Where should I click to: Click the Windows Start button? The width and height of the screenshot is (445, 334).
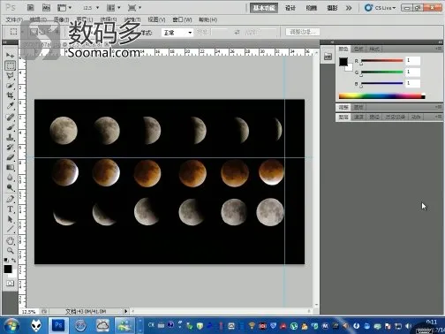(x=11, y=325)
